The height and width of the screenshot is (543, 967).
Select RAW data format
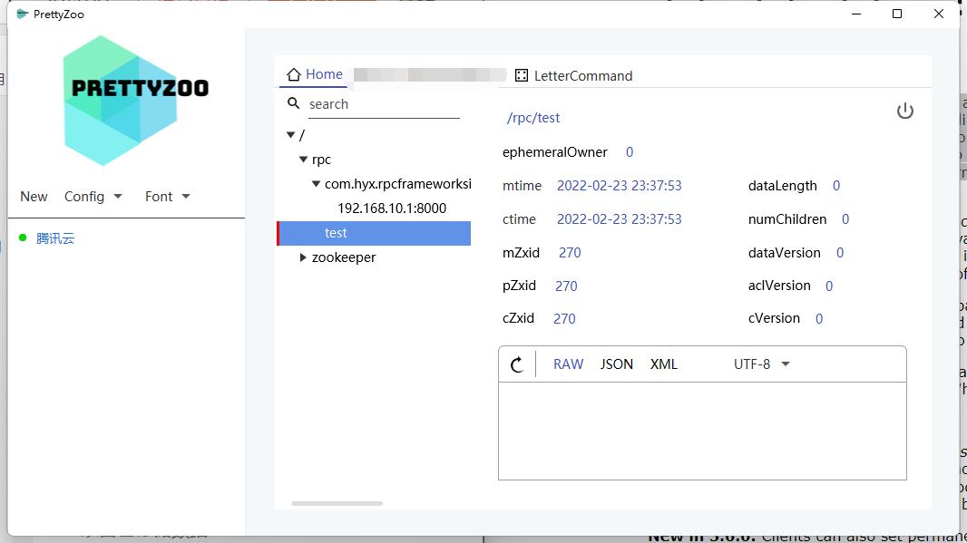568,364
